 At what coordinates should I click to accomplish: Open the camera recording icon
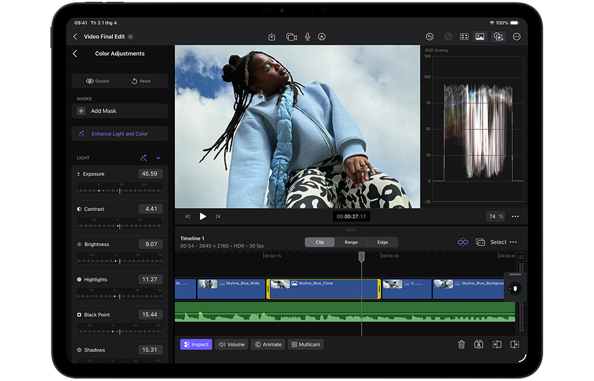(291, 37)
